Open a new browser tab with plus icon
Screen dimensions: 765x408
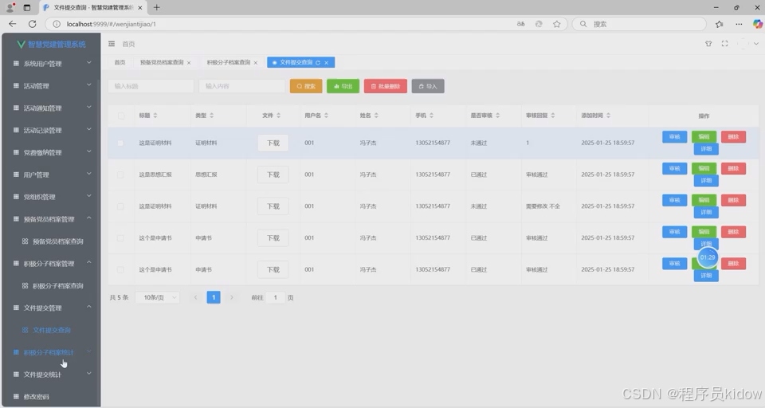click(x=157, y=7)
